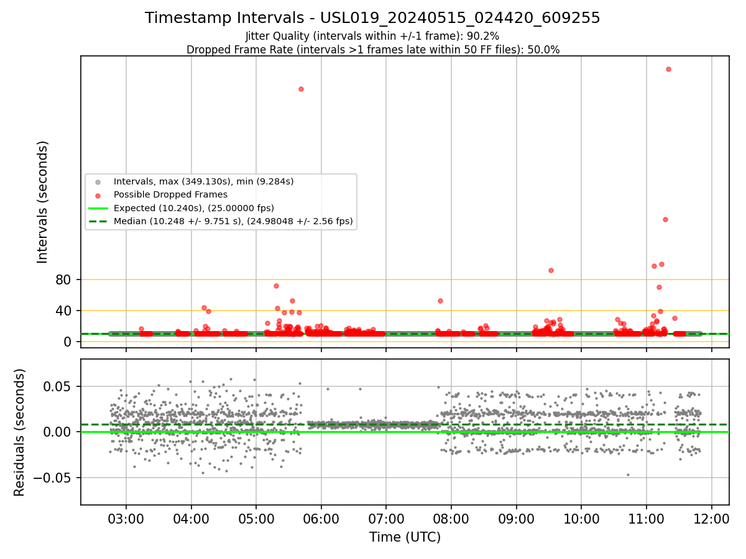Click the 'Dropped Frame Rate' subtitle line
The width and height of the screenshot is (746, 559).
click(373, 50)
